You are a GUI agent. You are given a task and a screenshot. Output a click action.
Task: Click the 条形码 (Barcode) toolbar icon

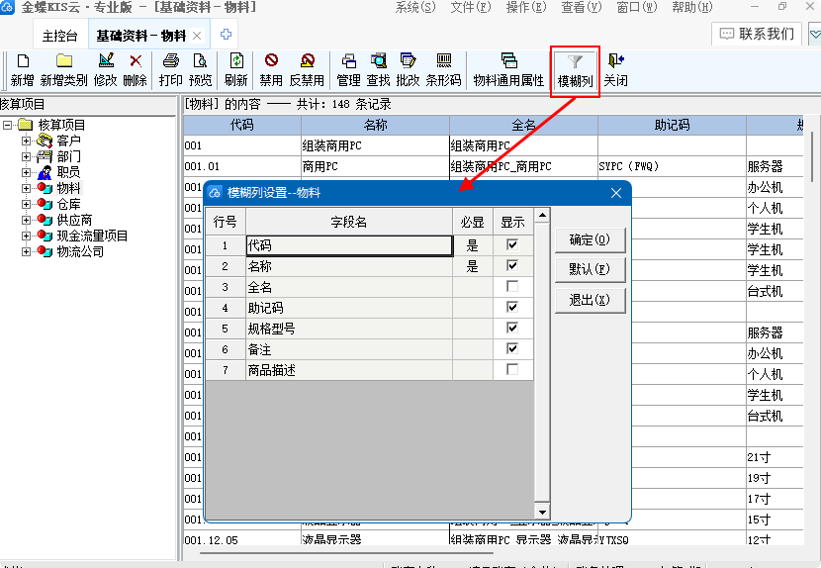tap(443, 60)
